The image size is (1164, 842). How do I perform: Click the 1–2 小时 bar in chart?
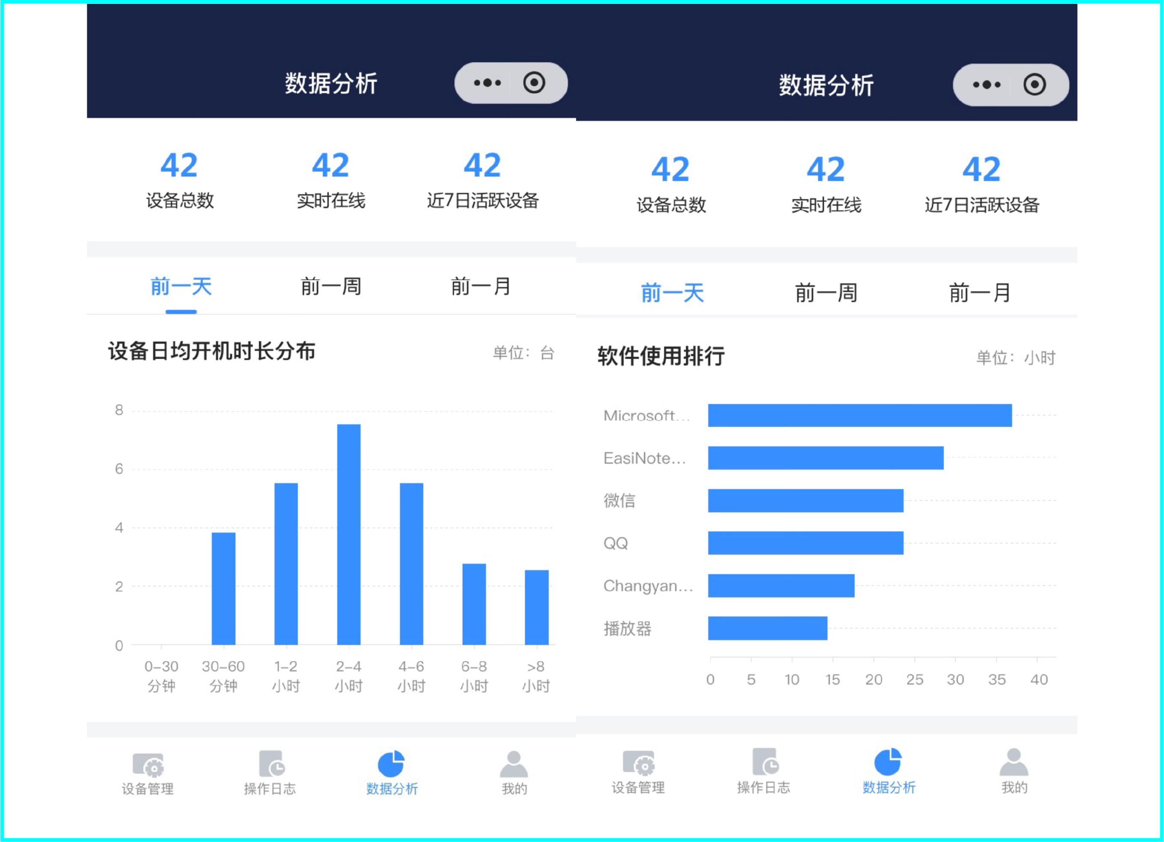(x=286, y=564)
